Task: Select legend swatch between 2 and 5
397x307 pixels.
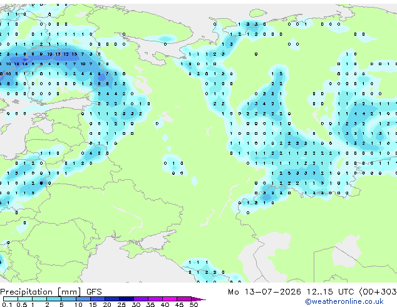Action: (x=54, y=299)
